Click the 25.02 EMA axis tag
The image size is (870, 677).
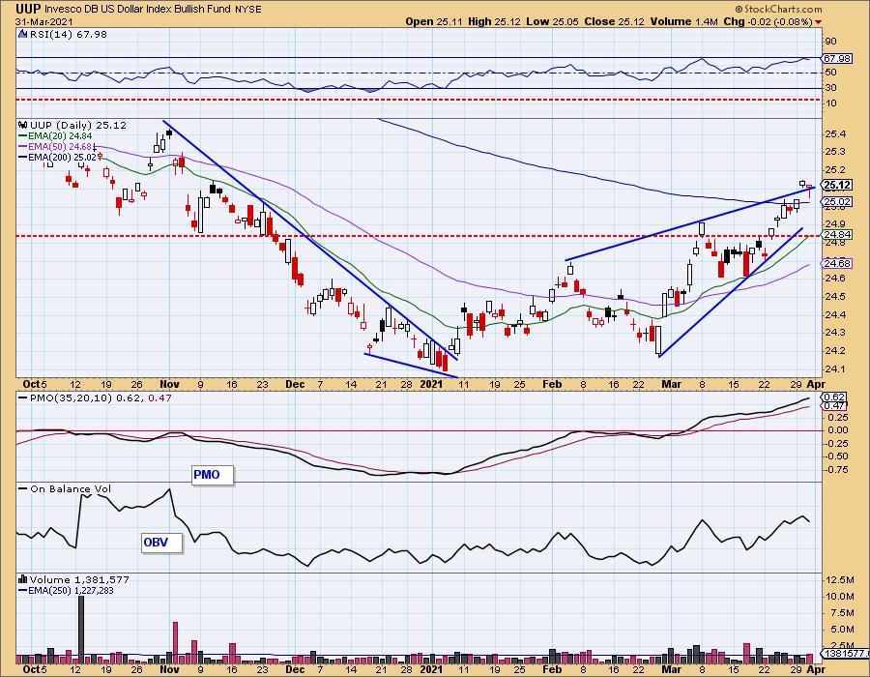[x=837, y=201]
